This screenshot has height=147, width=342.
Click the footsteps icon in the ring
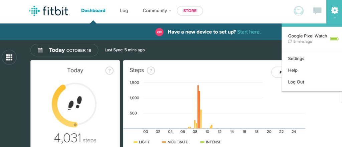pyautogui.click(x=75, y=103)
